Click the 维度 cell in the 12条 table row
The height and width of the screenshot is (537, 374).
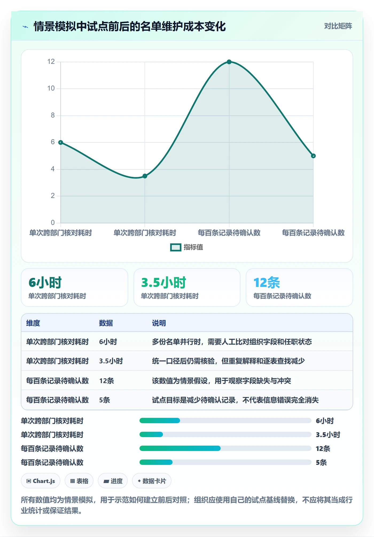(x=57, y=381)
